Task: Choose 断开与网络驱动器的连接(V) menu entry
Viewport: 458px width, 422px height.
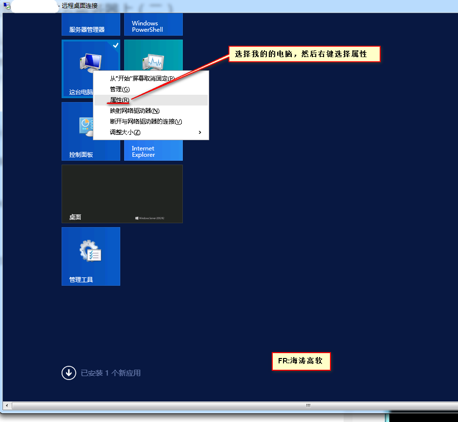Action: [x=151, y=122]
